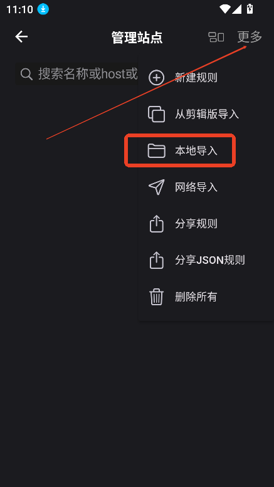Viewport: 274px width, 487px height.
Task: Choose 网络导入 from the menu
Action: [196, 187]
